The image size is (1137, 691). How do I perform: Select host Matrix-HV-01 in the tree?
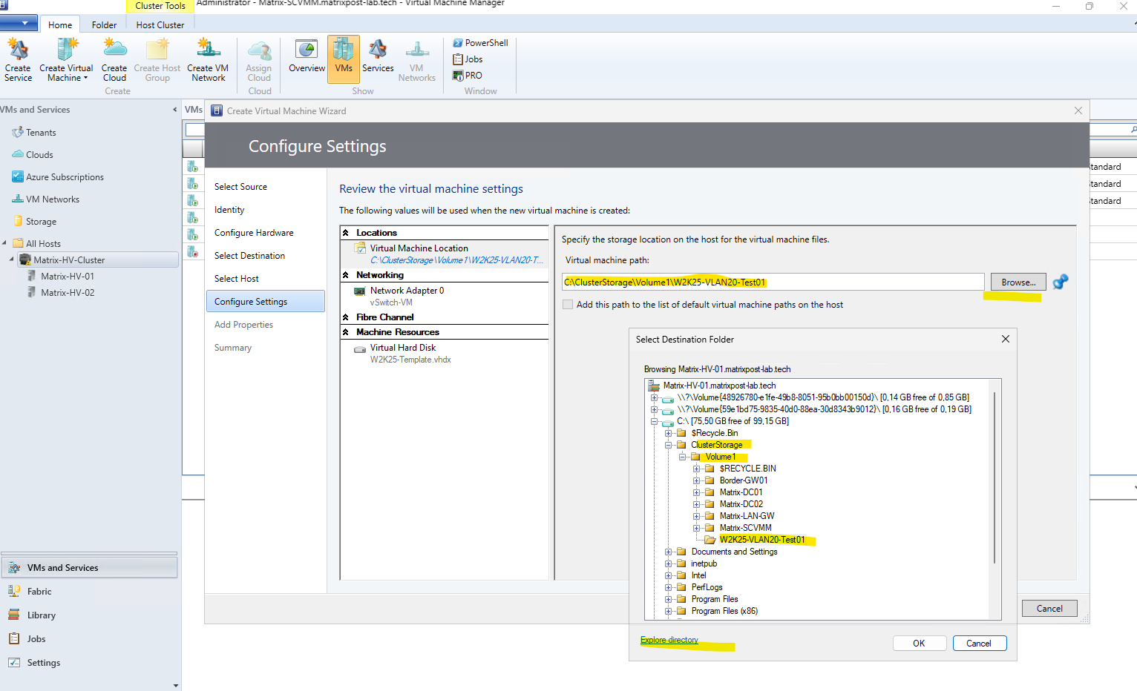point(67,277)
